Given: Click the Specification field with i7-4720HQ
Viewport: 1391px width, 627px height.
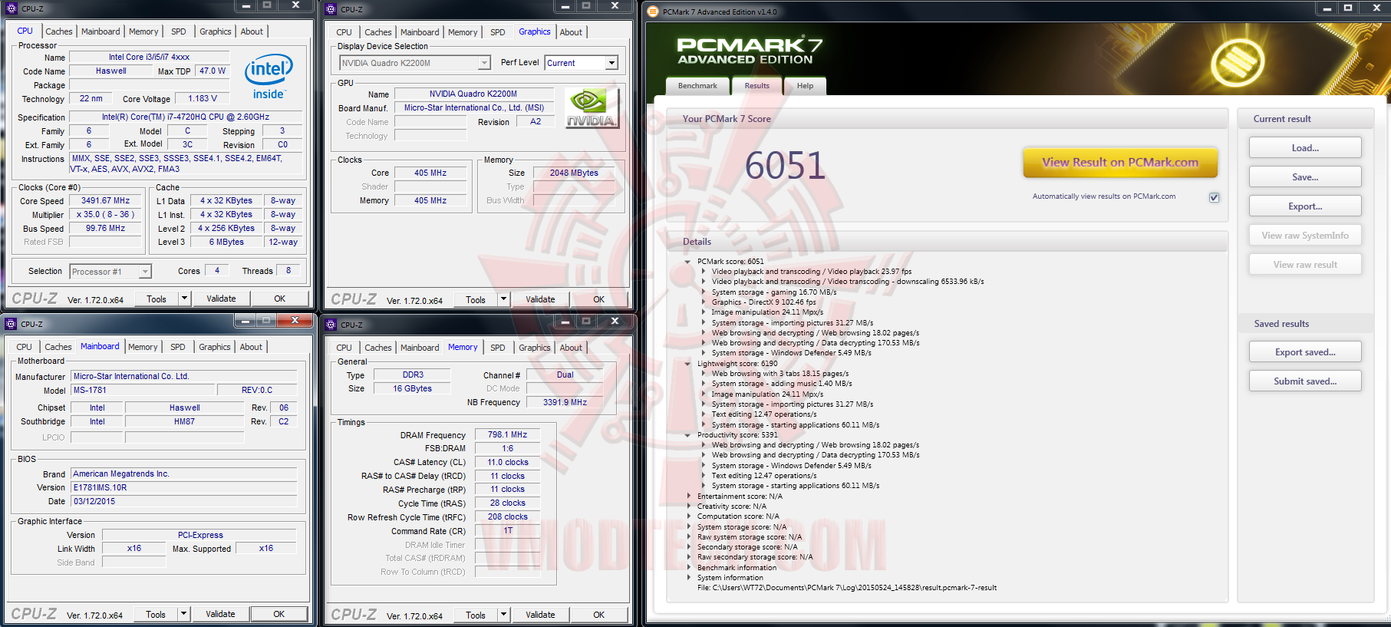Looking at the screenshot, I should [x=186, y=117].
